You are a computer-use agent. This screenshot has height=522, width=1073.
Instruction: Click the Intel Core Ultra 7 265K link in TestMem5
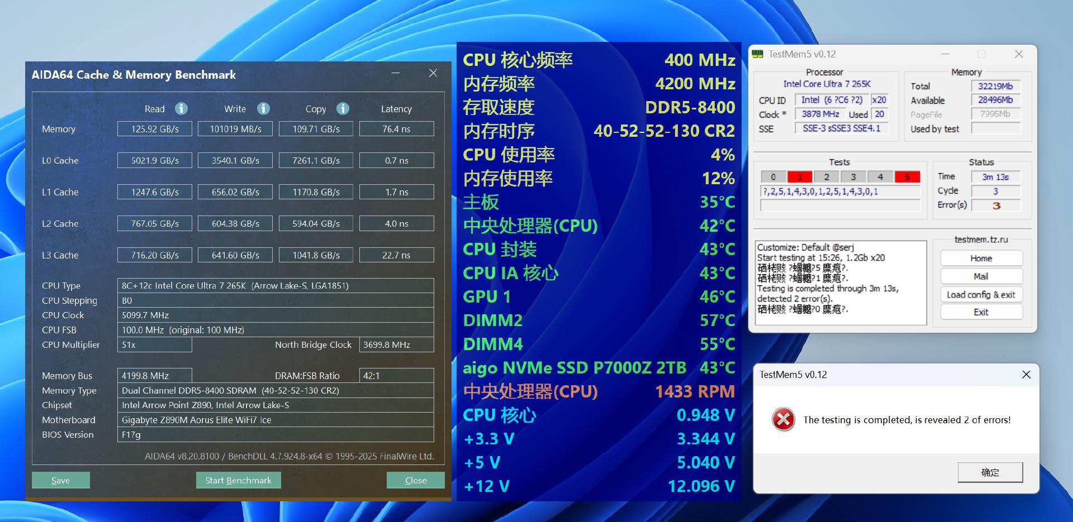827,84
